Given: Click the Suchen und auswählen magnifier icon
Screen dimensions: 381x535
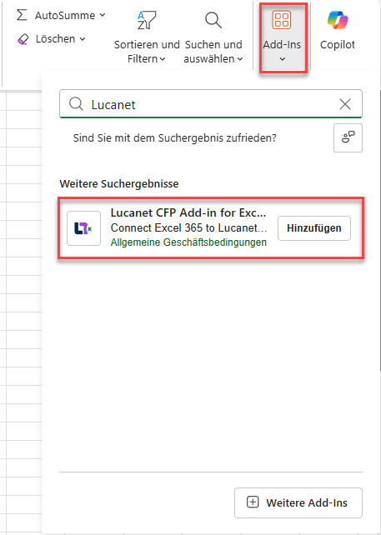Looking at the screenshot, I should pyautogui.click(x=213, y=20).
